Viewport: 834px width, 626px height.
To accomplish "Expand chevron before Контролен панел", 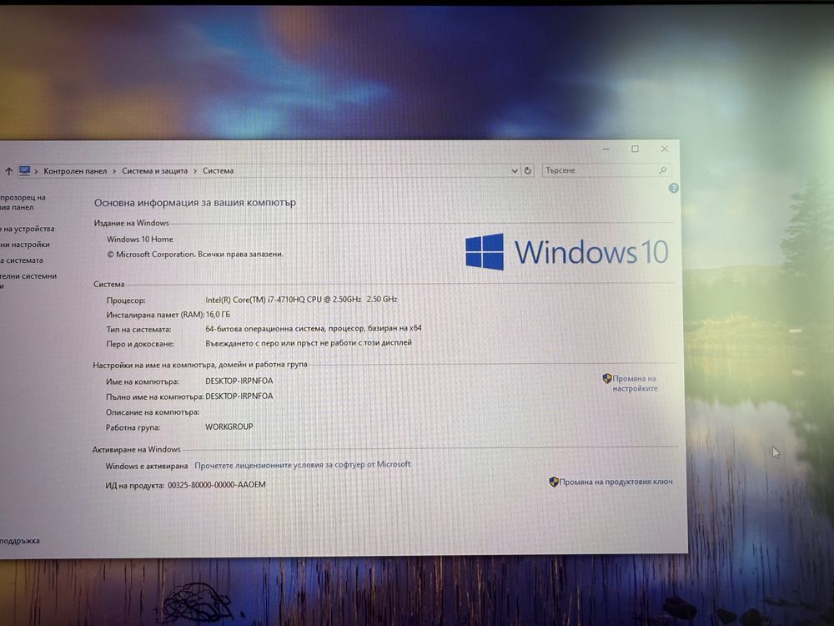I will tap(36, 171).
